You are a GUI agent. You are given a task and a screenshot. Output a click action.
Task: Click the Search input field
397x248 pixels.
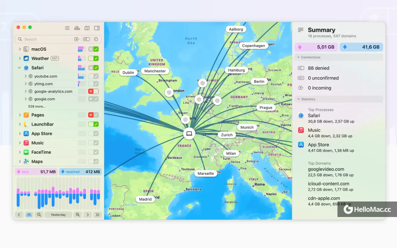44,39
